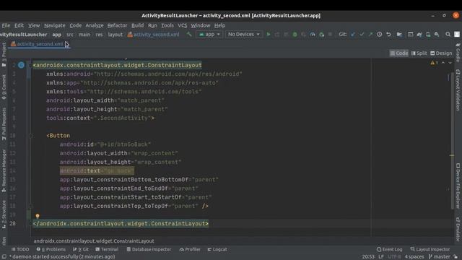The width and height of the screenshot is (462, 260).
Task: Open the Event Log button
Action: pos(389,249)
